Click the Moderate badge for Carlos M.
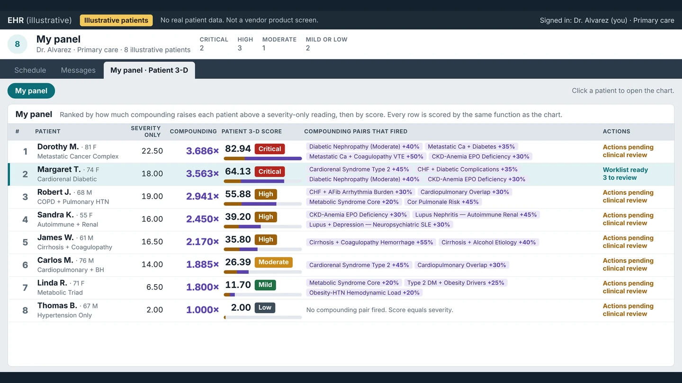Screen dimensions: 682x383 click(x=273, y=262)
